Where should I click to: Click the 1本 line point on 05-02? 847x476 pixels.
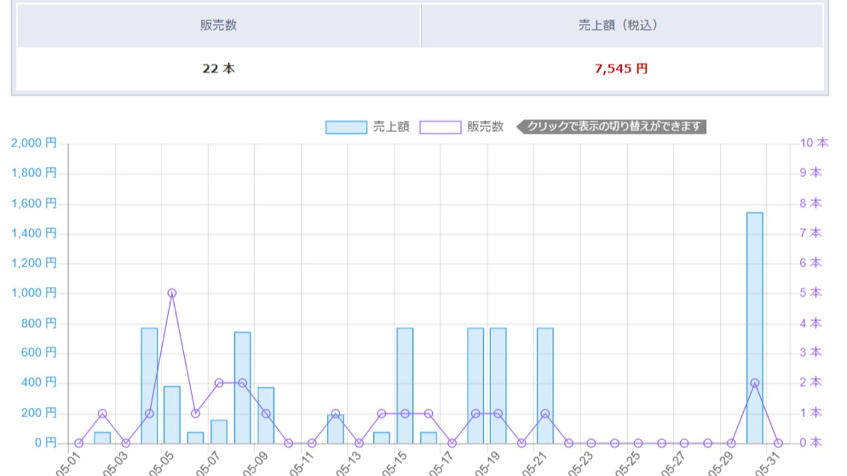click(x=103, y=413)
